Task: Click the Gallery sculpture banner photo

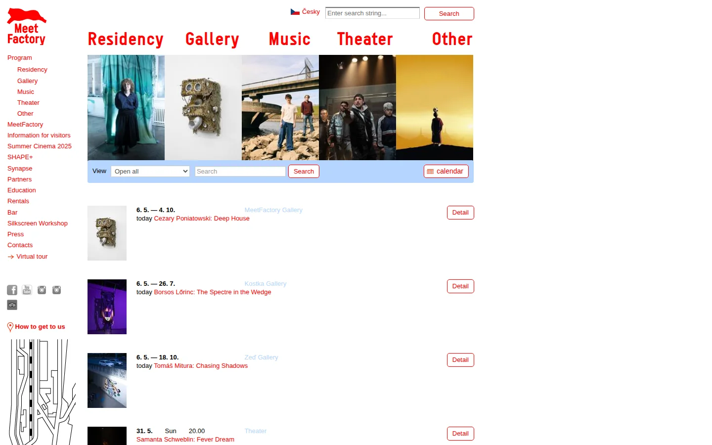Action: (203, 107)
